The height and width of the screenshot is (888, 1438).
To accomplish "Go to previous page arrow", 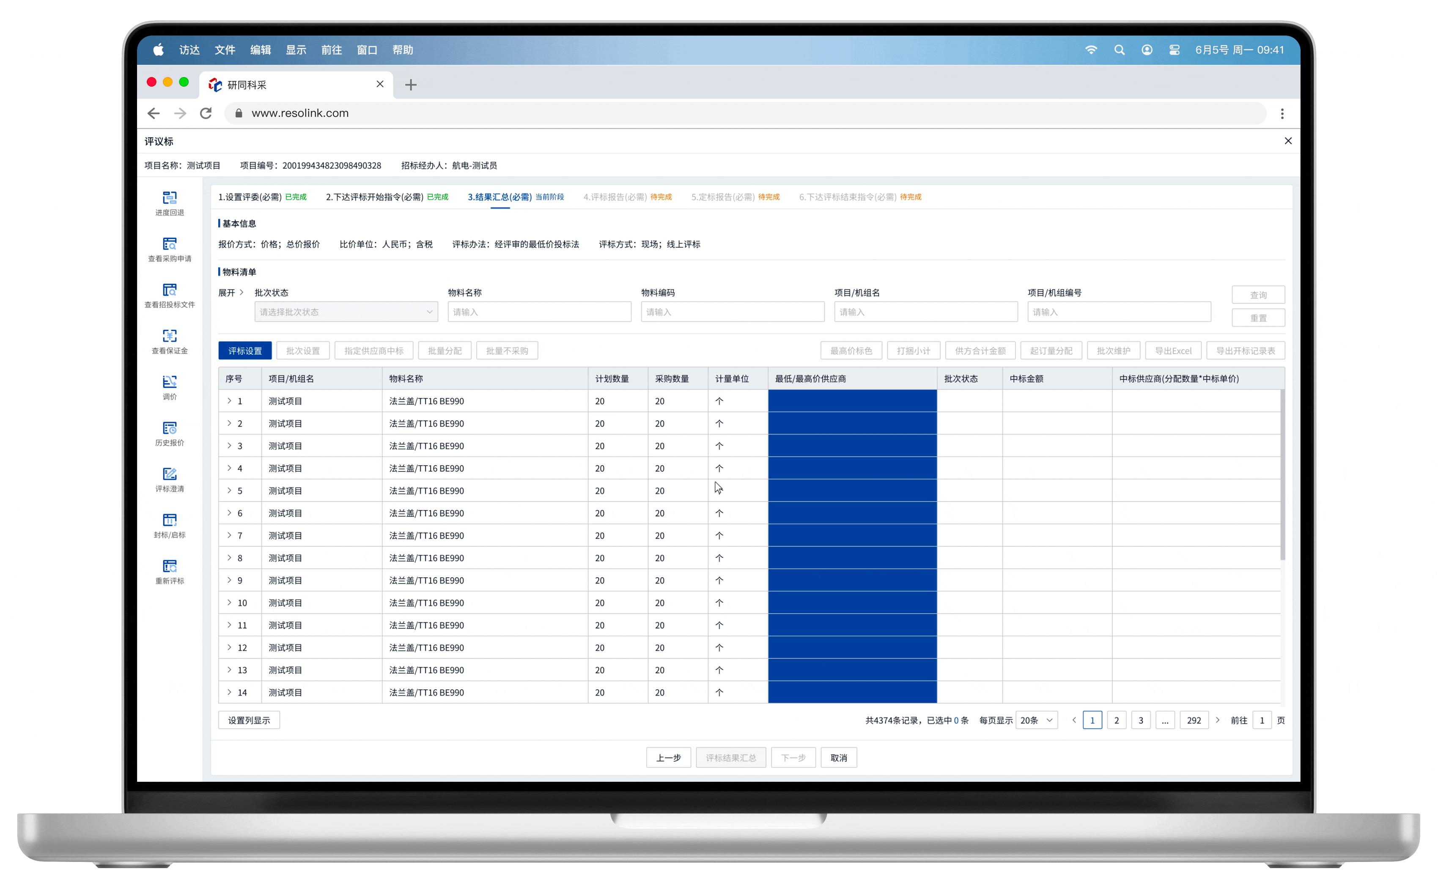I will point(1074,720).
